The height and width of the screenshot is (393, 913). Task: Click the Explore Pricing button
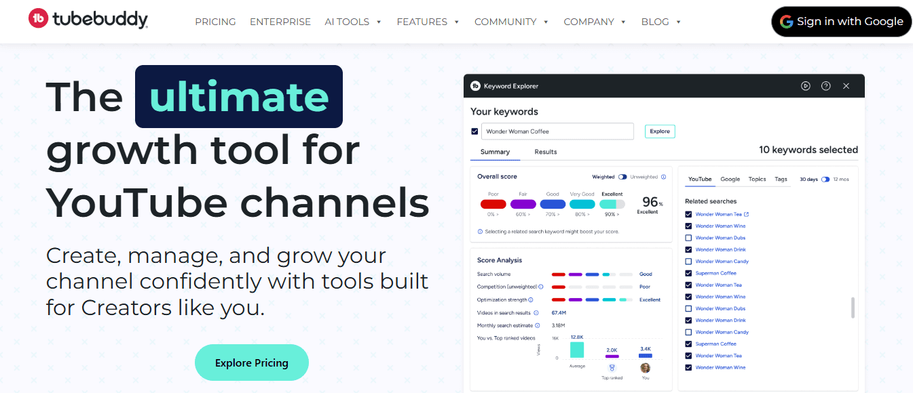(251, 362)
